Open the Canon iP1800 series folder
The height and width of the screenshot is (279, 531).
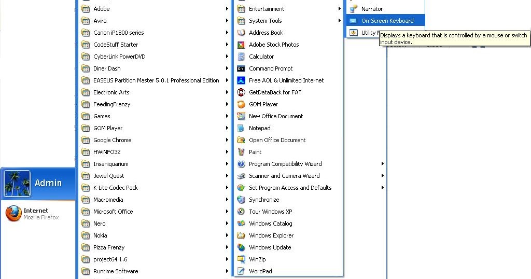pyautogui.click(x=155, y=33)
